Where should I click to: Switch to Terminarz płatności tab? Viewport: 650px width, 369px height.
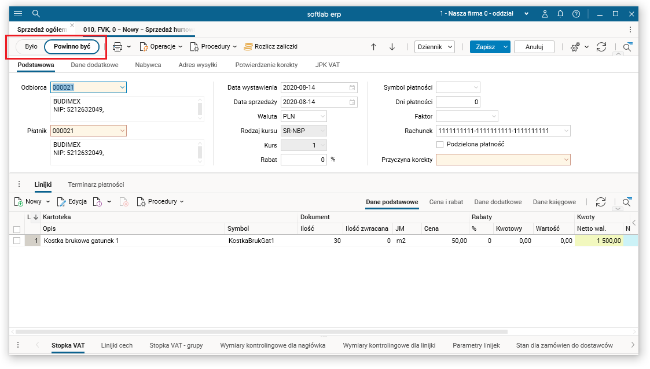click(x=96, y=184)
